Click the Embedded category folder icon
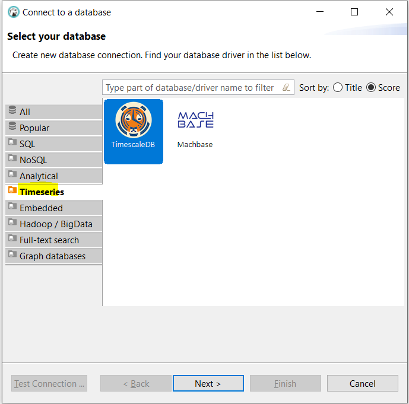409x404 pixels. pos(12,206)
